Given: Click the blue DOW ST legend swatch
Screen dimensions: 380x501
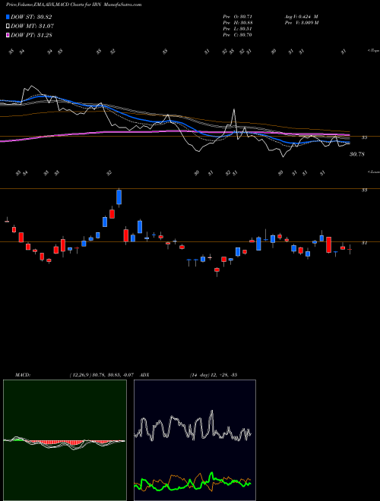Looking at the screenshot, I should [8, 17].
